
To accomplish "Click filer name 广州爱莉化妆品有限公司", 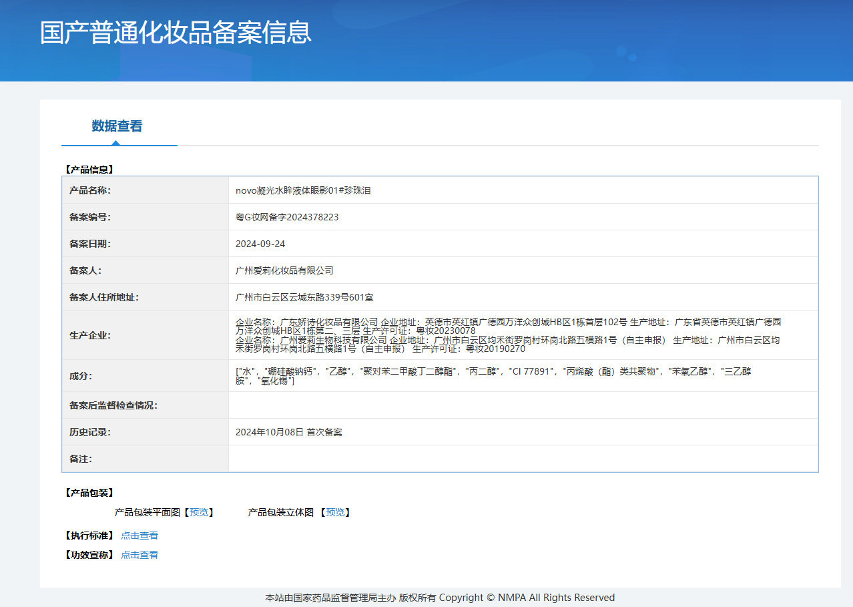I will pyautogui.click(x=284, y=270).
